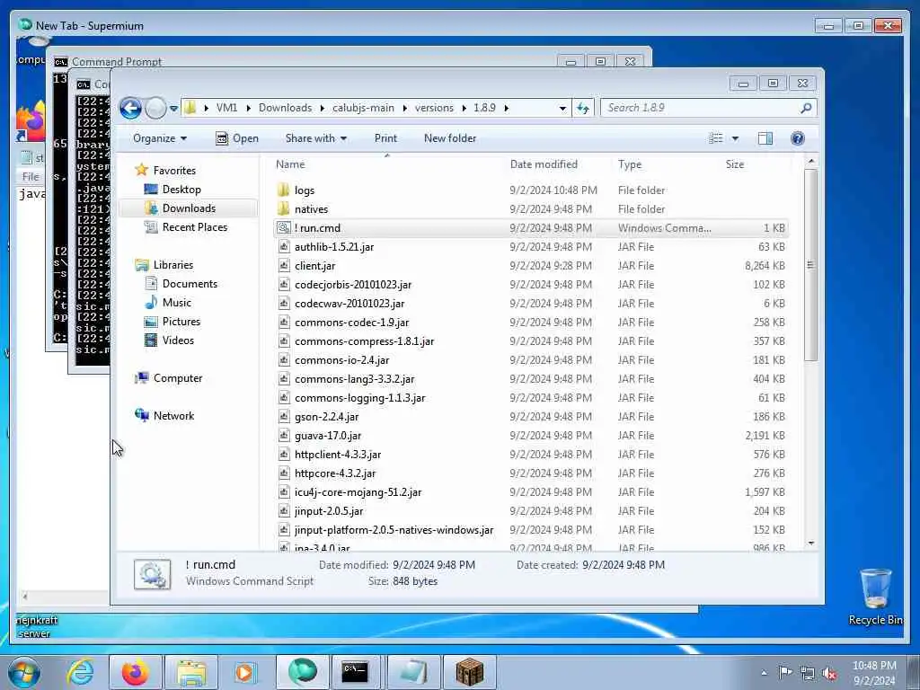Open the view options dropdown arrow
This screenshot has width=920, height=690.
(735, 138)
